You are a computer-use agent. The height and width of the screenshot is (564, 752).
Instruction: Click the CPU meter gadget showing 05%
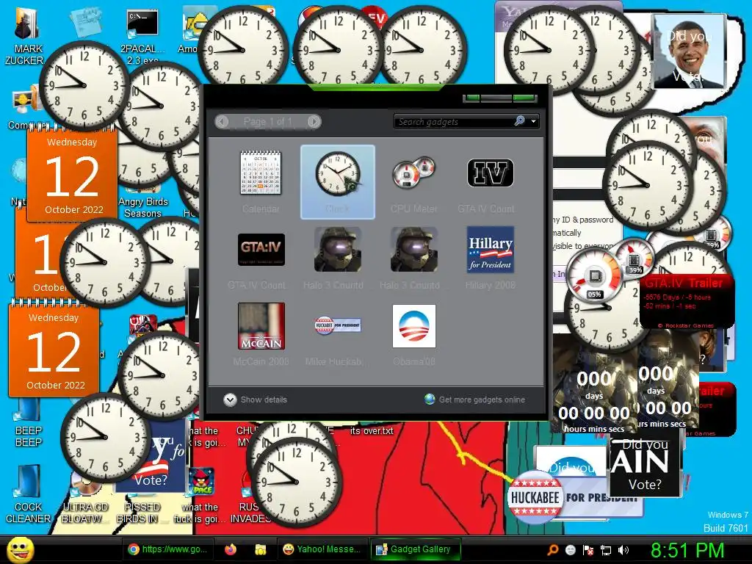tap(593, 276)
